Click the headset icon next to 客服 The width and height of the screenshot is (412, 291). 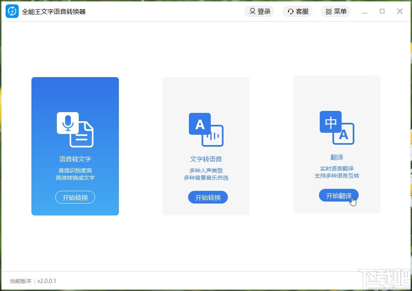tap(290, 11)
